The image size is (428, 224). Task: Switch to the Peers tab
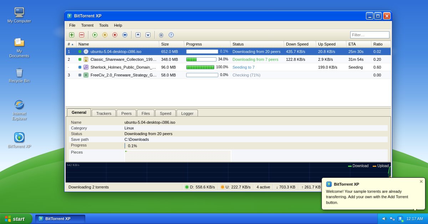point(126,113)
